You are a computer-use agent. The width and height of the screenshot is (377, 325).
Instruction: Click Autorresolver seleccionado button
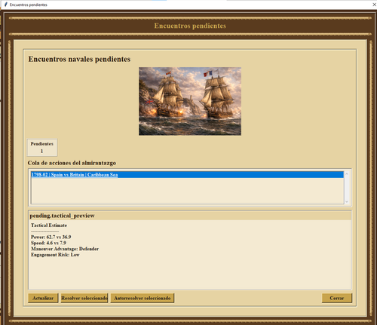pos(143,298)
